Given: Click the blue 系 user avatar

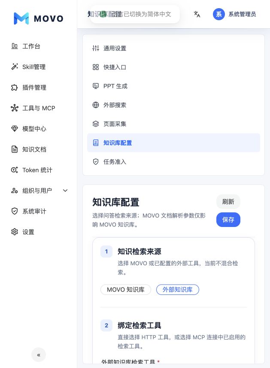Looking at the screenshot, I should (x=218, y=14).
